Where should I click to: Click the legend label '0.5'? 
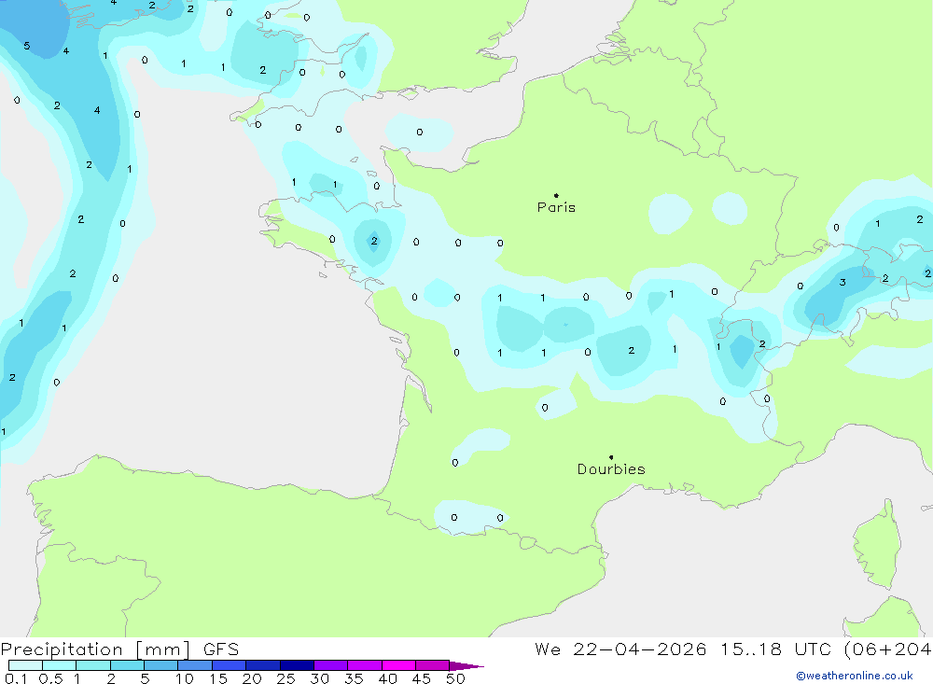pyautogui.click(x=50, y=678)
